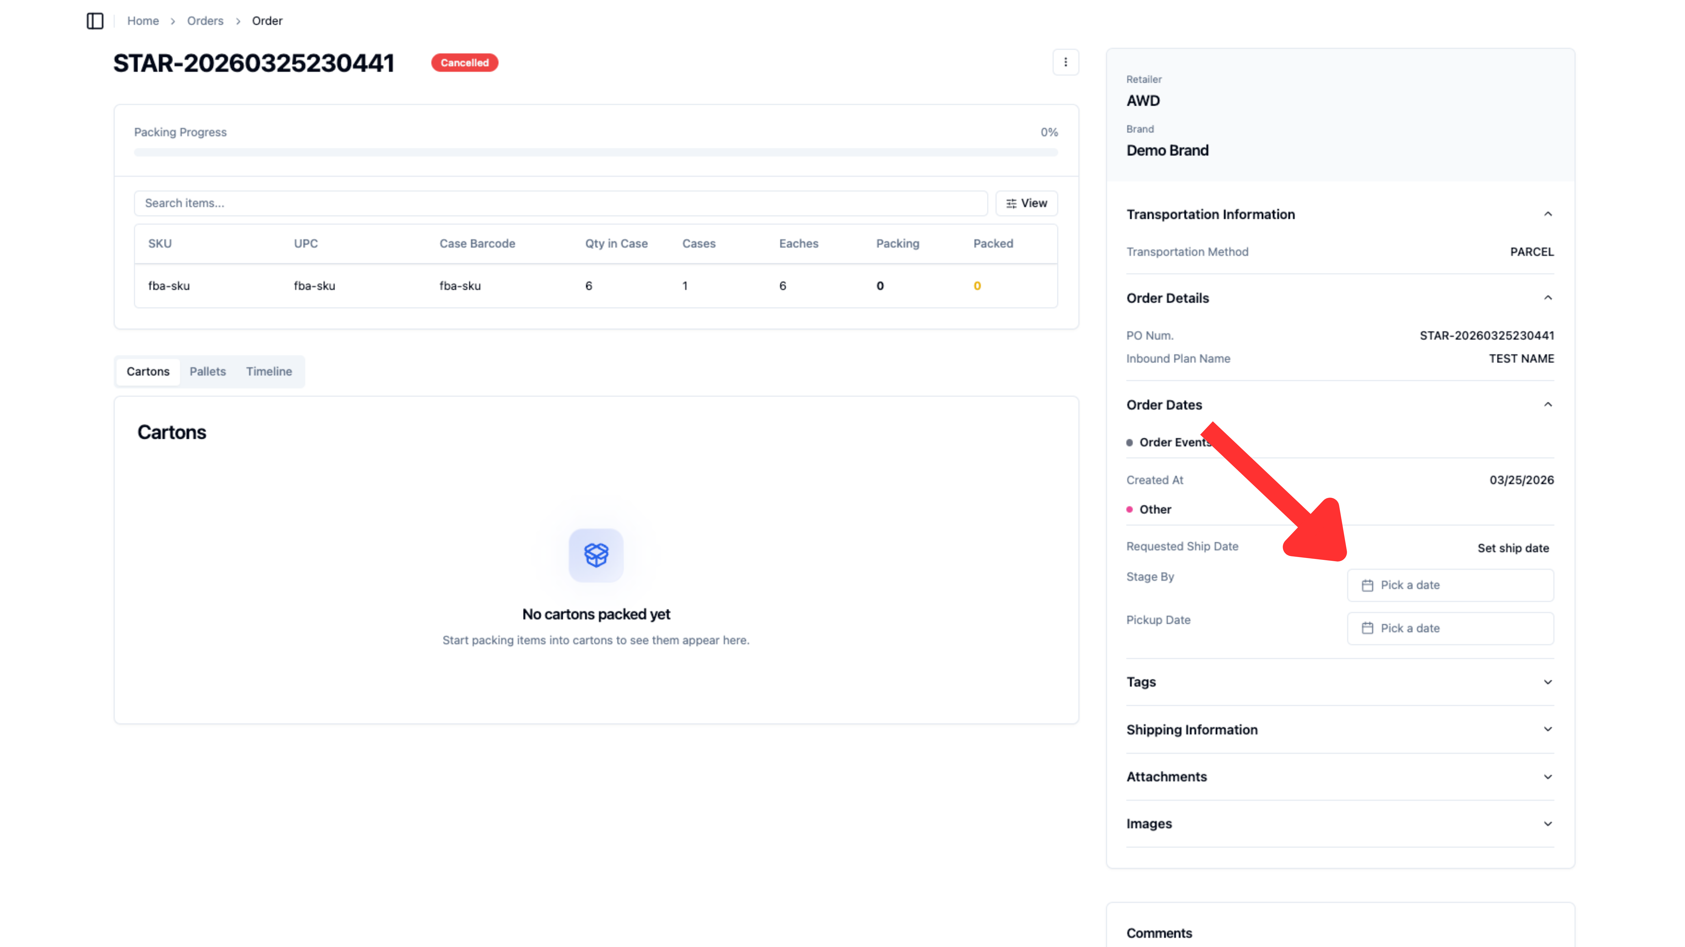This screenshot has width=1685, height=947.
Task: Open the three-dot order actions menu
Action: coord(1066,62)
